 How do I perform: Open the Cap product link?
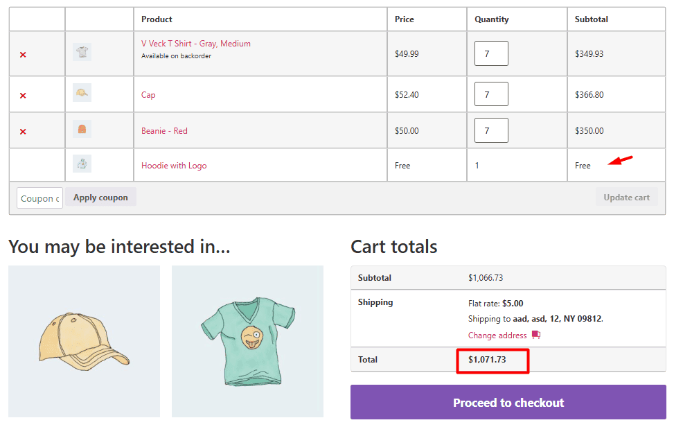tap(148, 95)
